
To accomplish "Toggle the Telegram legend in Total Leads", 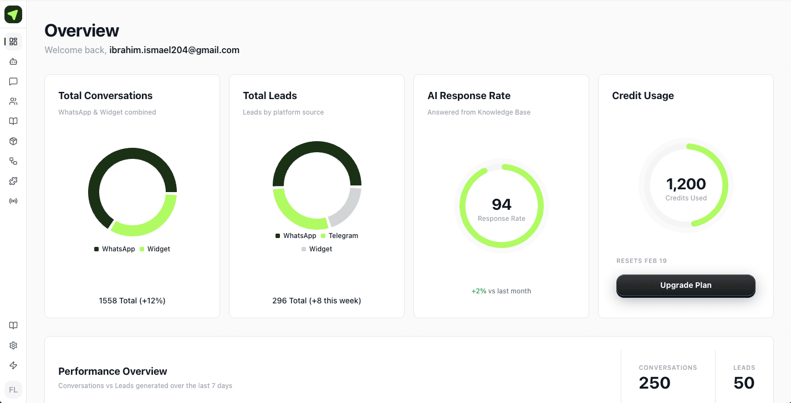I will point(340,235).
